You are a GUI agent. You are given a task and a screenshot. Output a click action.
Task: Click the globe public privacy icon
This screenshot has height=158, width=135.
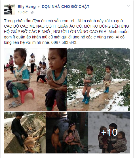[x=32, y=12]
